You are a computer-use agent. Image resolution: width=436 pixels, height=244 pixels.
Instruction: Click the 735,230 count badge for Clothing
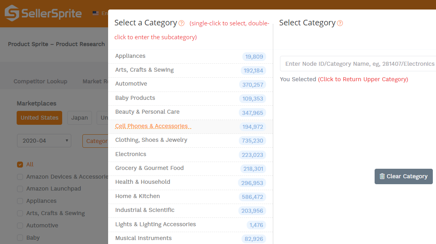pyautogui.click(x=252, y=141)
